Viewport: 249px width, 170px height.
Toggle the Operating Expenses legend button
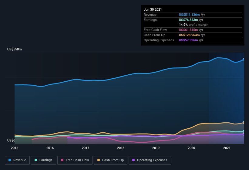click(x=150, y=160)
